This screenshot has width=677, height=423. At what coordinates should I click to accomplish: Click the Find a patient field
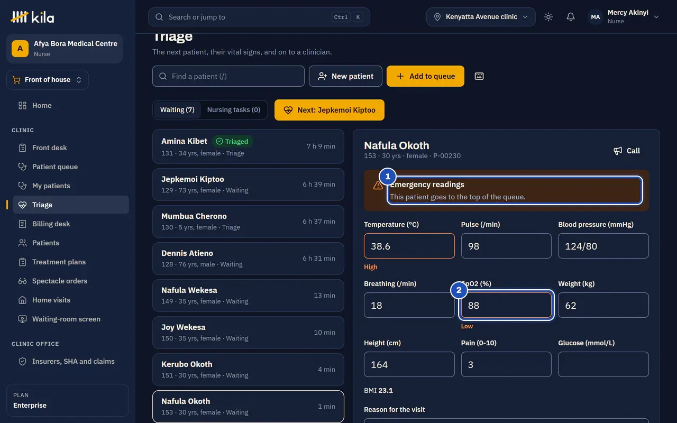coord(228,76)
